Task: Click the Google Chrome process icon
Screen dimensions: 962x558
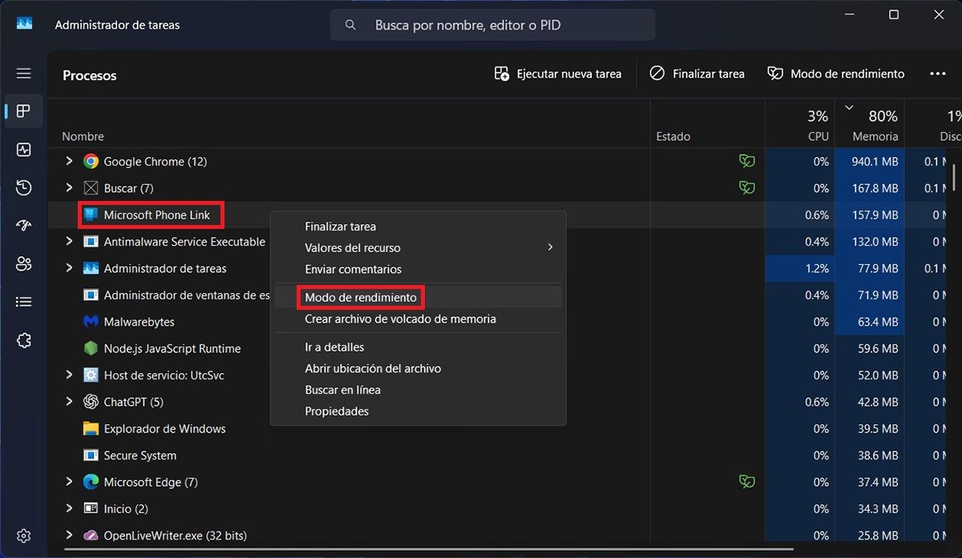Action: pos(91,162)
